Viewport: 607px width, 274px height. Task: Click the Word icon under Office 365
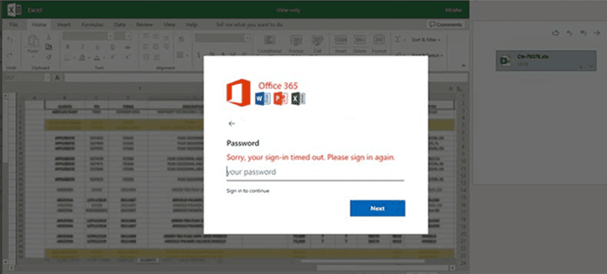tap(263, 99)
